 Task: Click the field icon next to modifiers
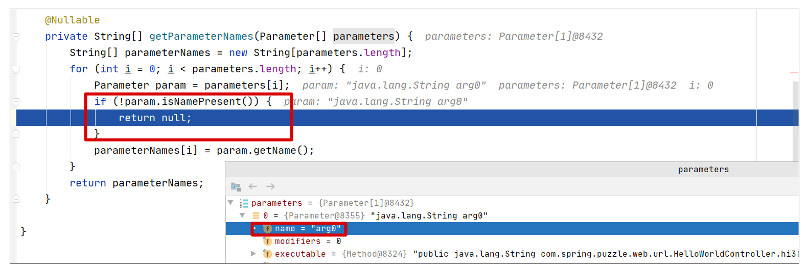267,241
